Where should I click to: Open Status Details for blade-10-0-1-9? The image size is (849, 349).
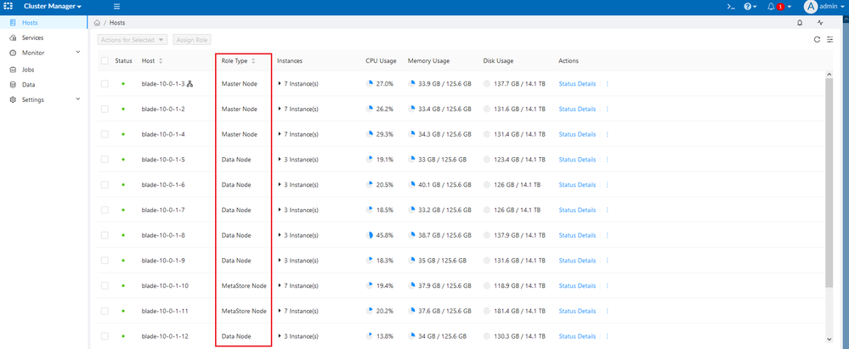[577, 261]
